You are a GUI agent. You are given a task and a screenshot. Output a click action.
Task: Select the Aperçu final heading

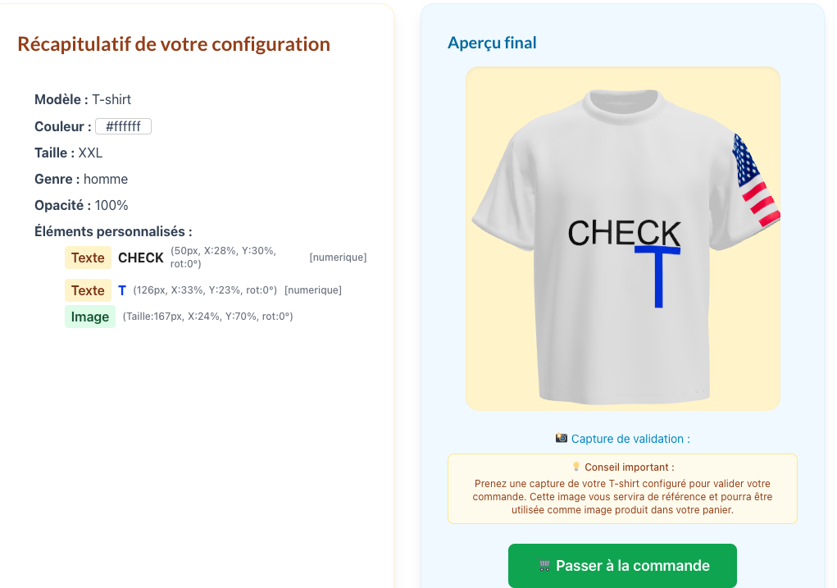[492, 43]
